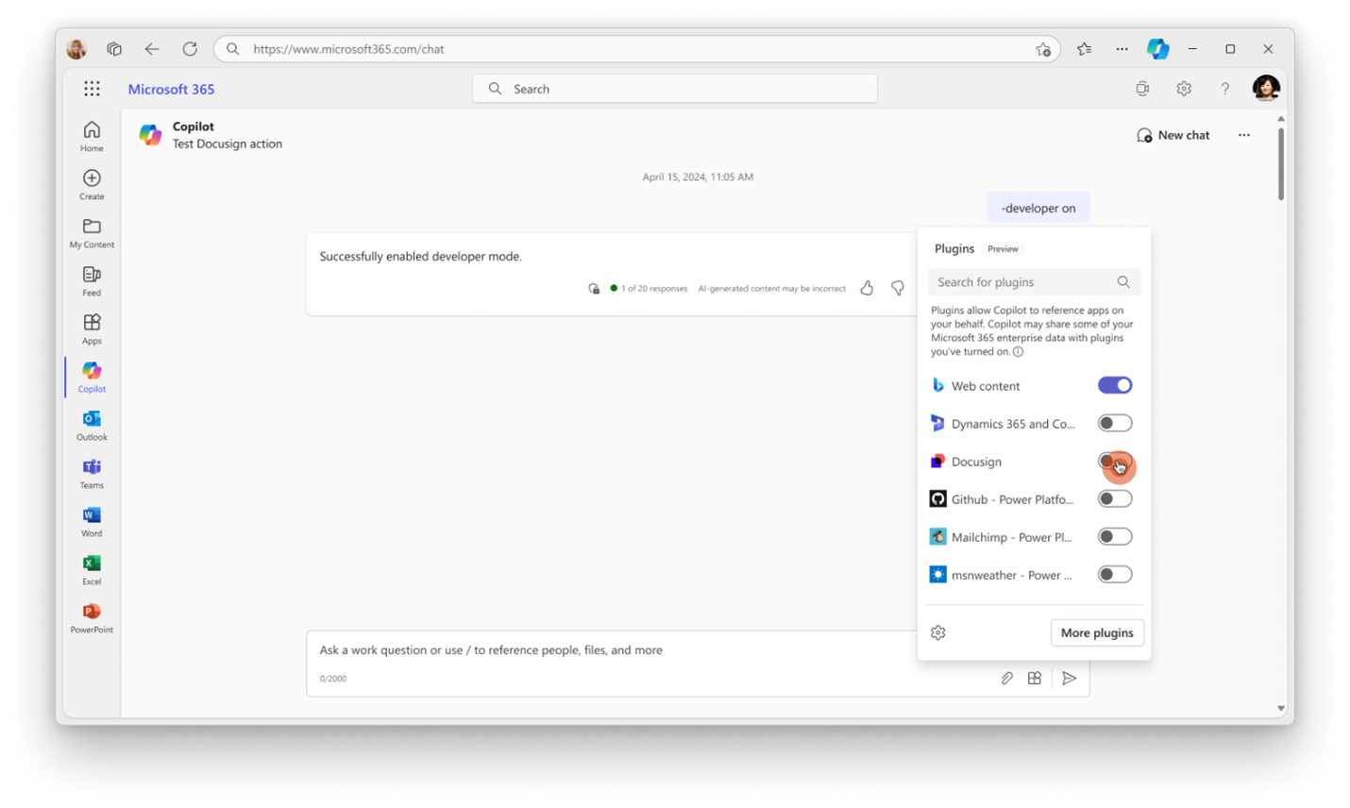Open the app launcher waffle menu

pos(92,88)
